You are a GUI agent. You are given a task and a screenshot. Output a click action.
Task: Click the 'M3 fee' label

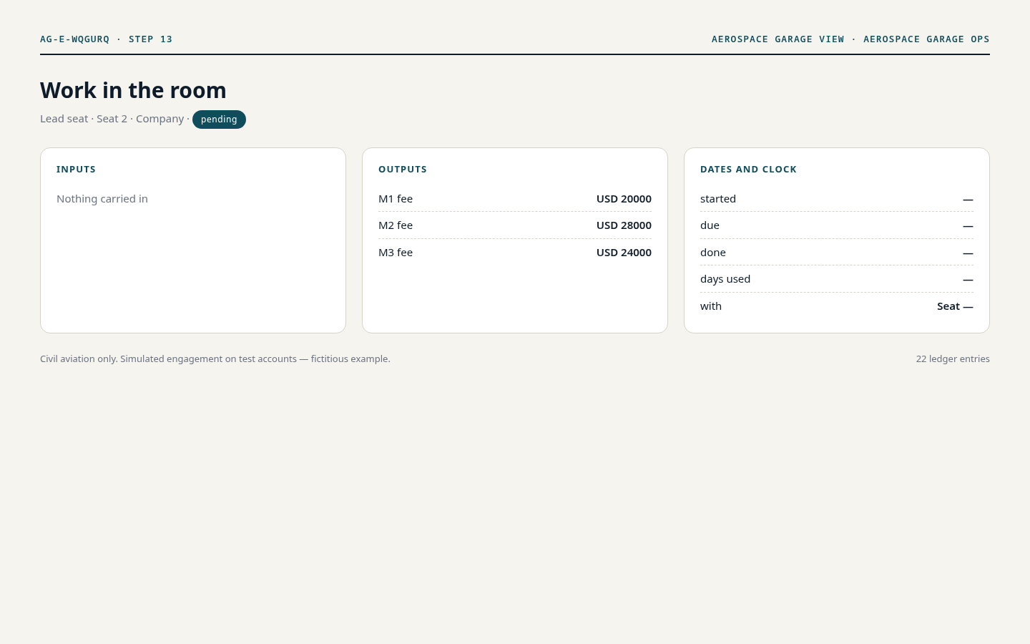[x=396, y=253]
